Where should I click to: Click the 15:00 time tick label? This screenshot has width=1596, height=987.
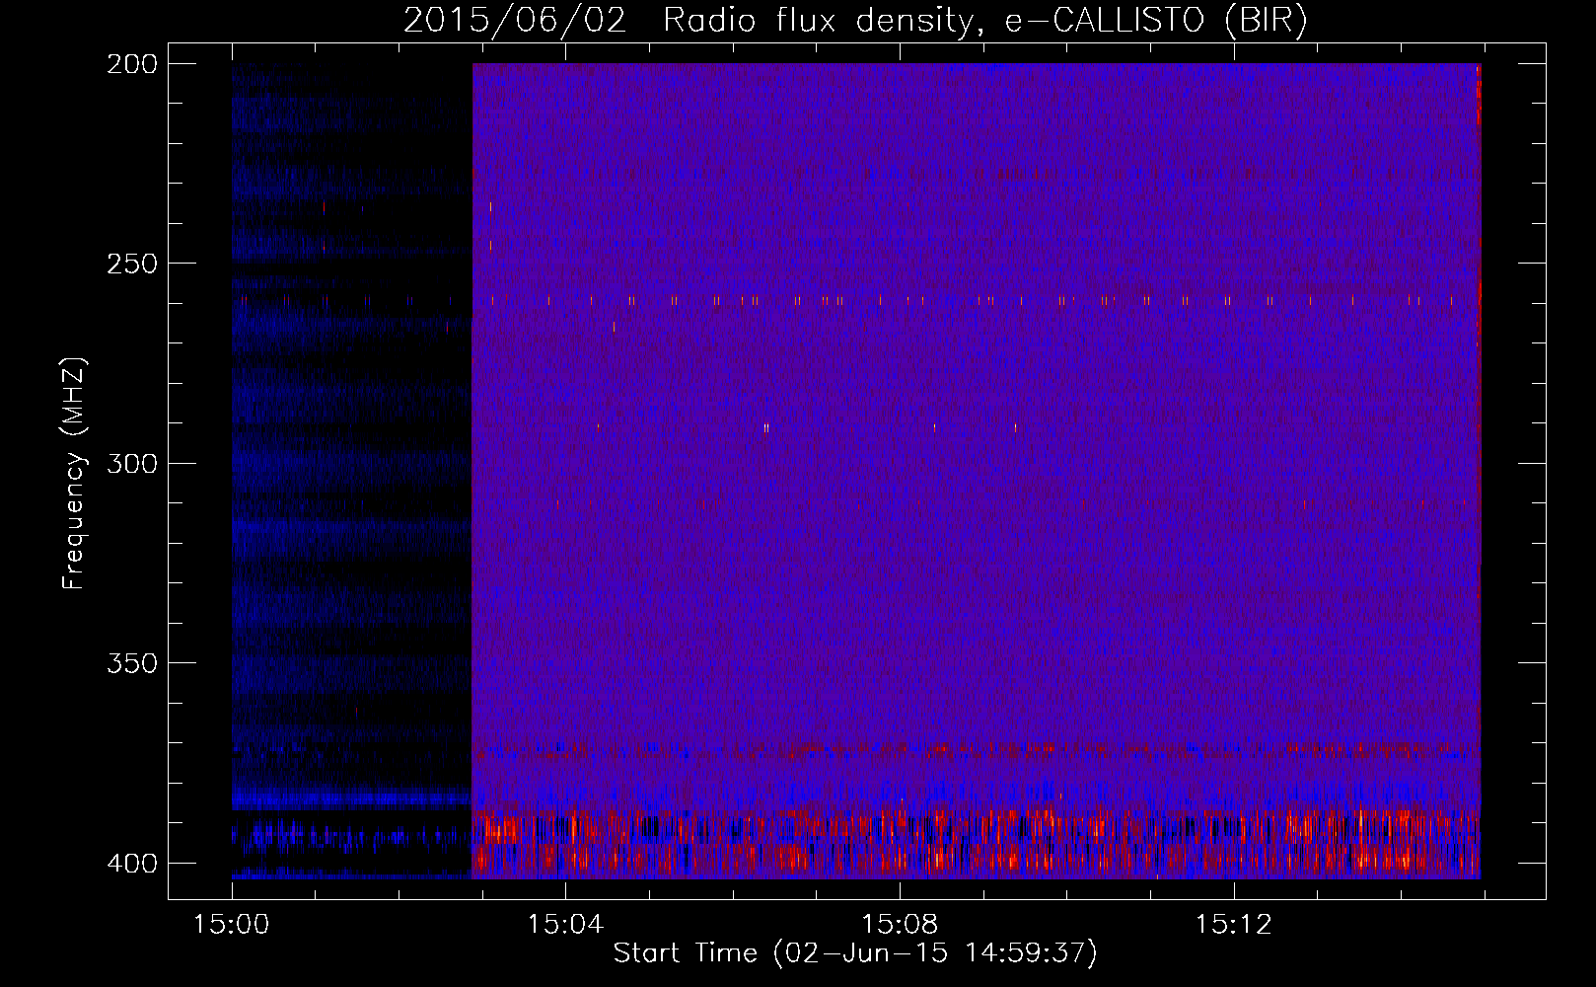pos(232,925)
